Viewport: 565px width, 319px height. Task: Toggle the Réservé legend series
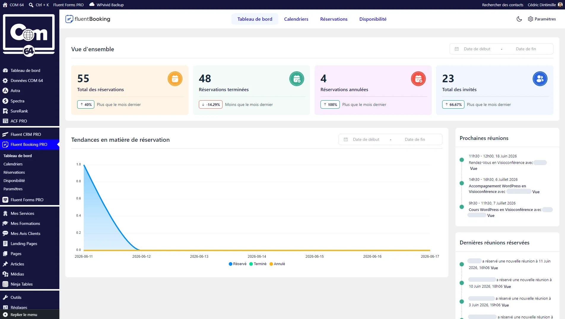[238, 264]
